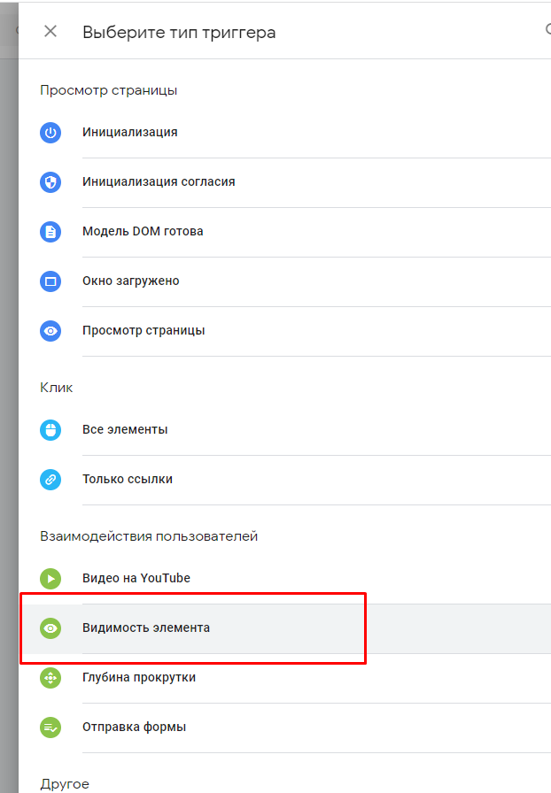Viewport: 551px width, 793px height.
Task: Select Модель DOM готова trigger
Action: (143, 232)
